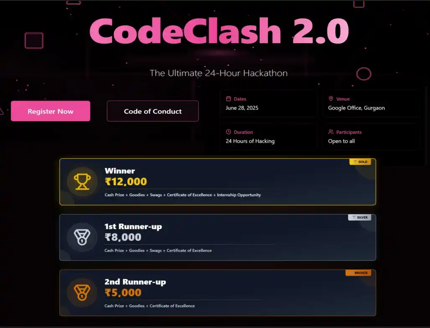Click the silver medal icon for 1st Runner-up

coord(82,237)
